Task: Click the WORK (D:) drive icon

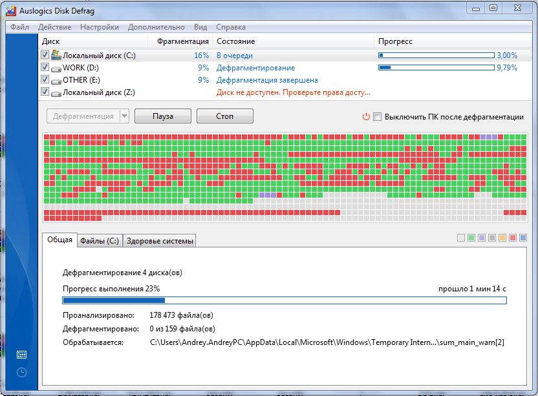Action: point(56,68)
